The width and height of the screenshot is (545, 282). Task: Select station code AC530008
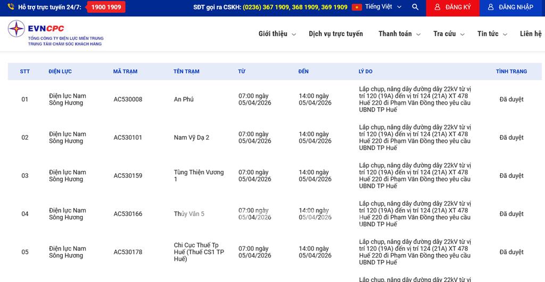click(x=128, y=99)
